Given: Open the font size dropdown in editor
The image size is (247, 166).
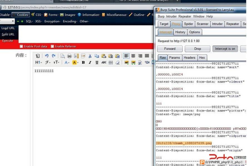Looking at the screenshot, I should click(x=56, y=62).
